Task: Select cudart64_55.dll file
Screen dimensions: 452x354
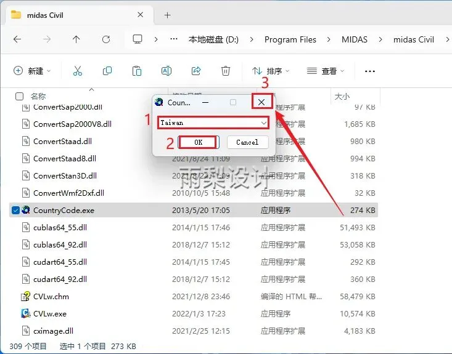Action: pyautogui.click(x=60, y=262)
